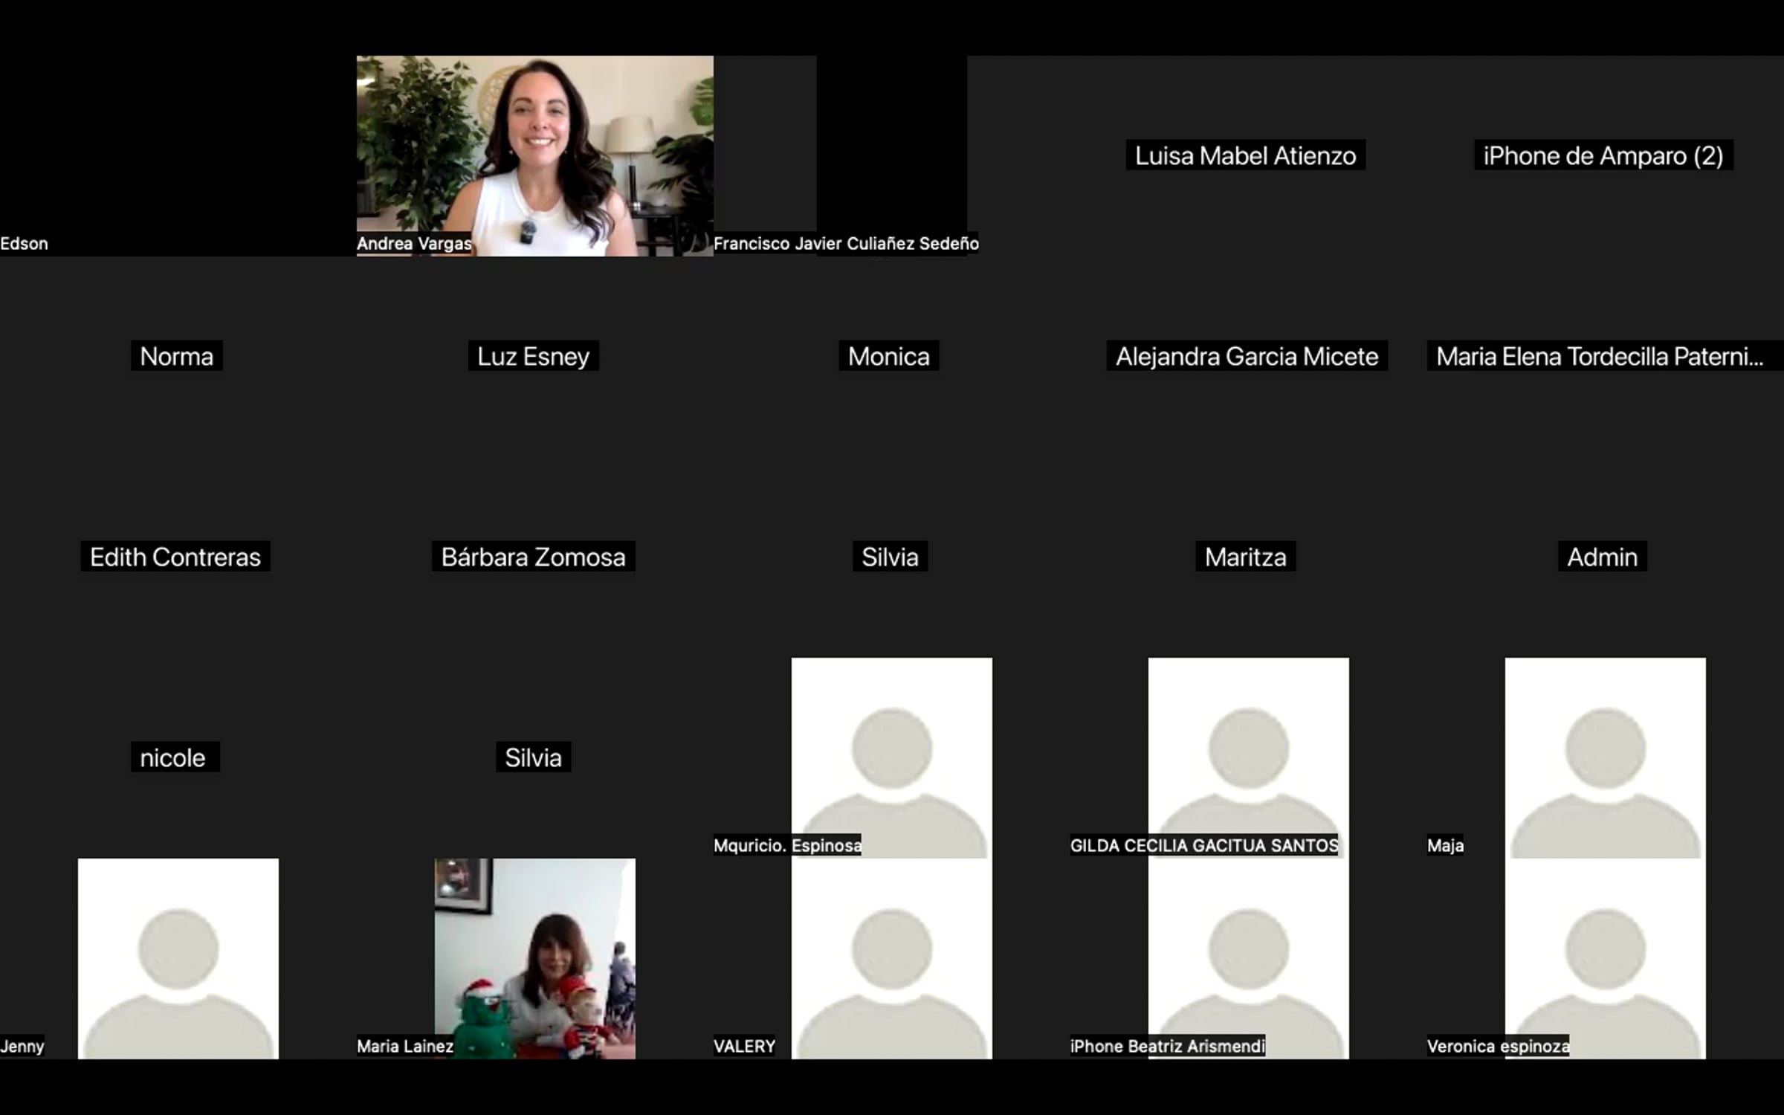The height and width of the screenshot is (1115, 1784).
Task: Select VALERY's avatar placeholder
Action: (x=892, y=959)
